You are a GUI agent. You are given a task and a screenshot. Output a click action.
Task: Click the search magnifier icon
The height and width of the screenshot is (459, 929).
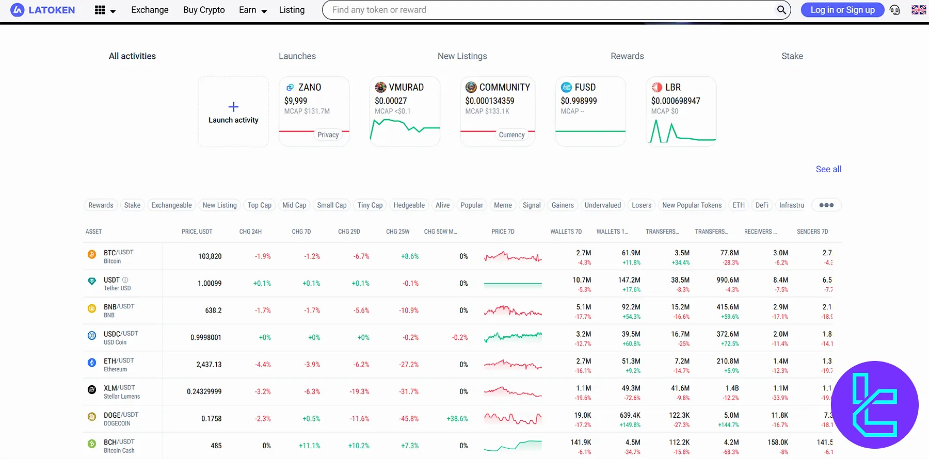point(781,10)
